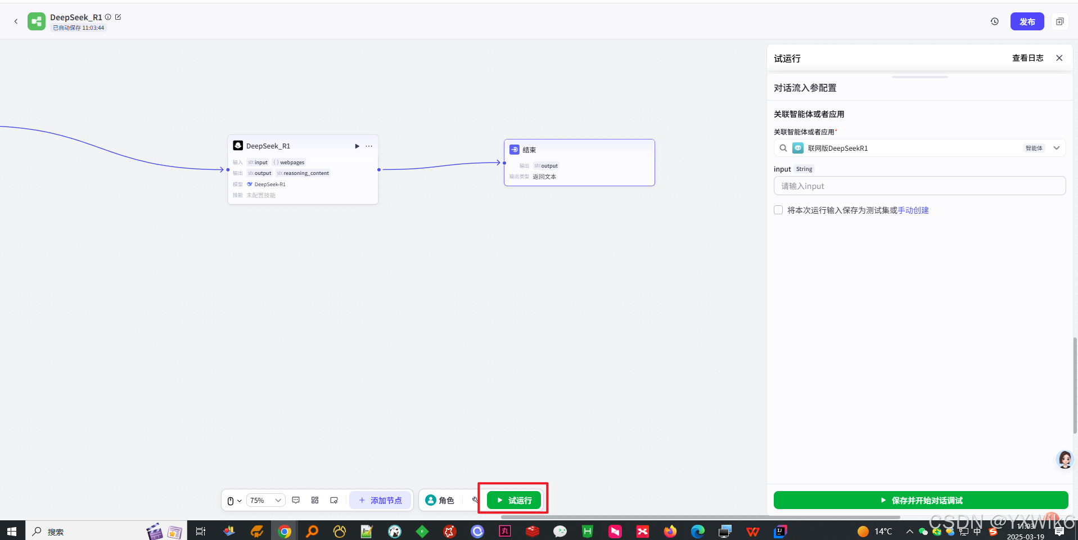1078x540 pixels.
Task: Open 查看日志 view logs
Action: tap(1027, 58)
